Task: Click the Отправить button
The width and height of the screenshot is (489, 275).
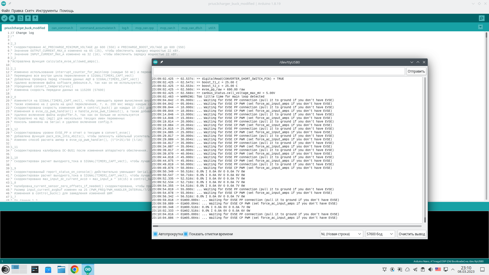Action: pos(416,71)
